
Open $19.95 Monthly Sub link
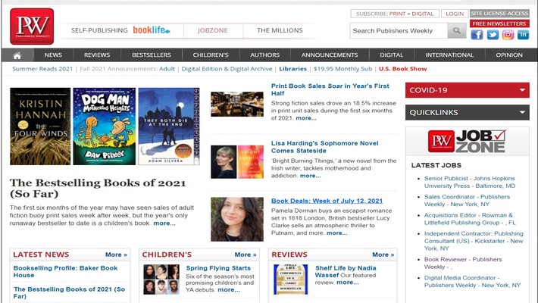[343, 69]
